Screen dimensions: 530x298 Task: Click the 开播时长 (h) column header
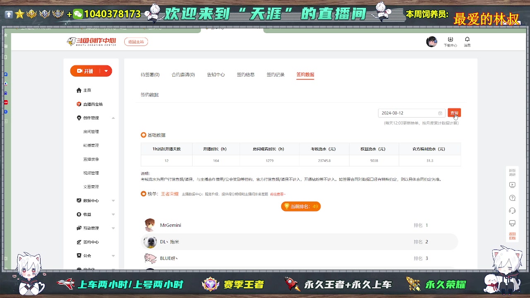point(216,149)
